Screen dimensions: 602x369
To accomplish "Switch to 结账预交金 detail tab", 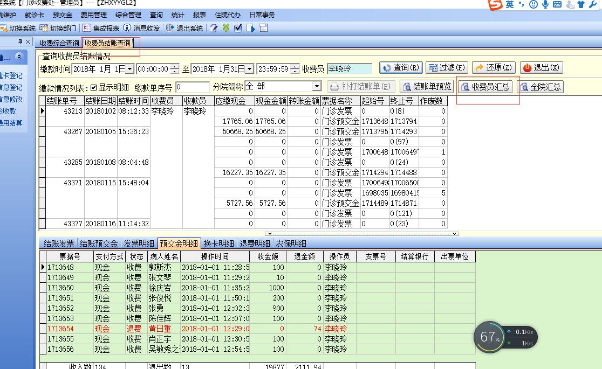I will (99, 243).
